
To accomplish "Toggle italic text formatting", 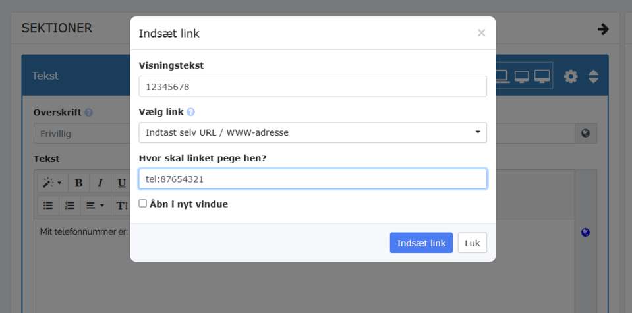I will [100, 183].
